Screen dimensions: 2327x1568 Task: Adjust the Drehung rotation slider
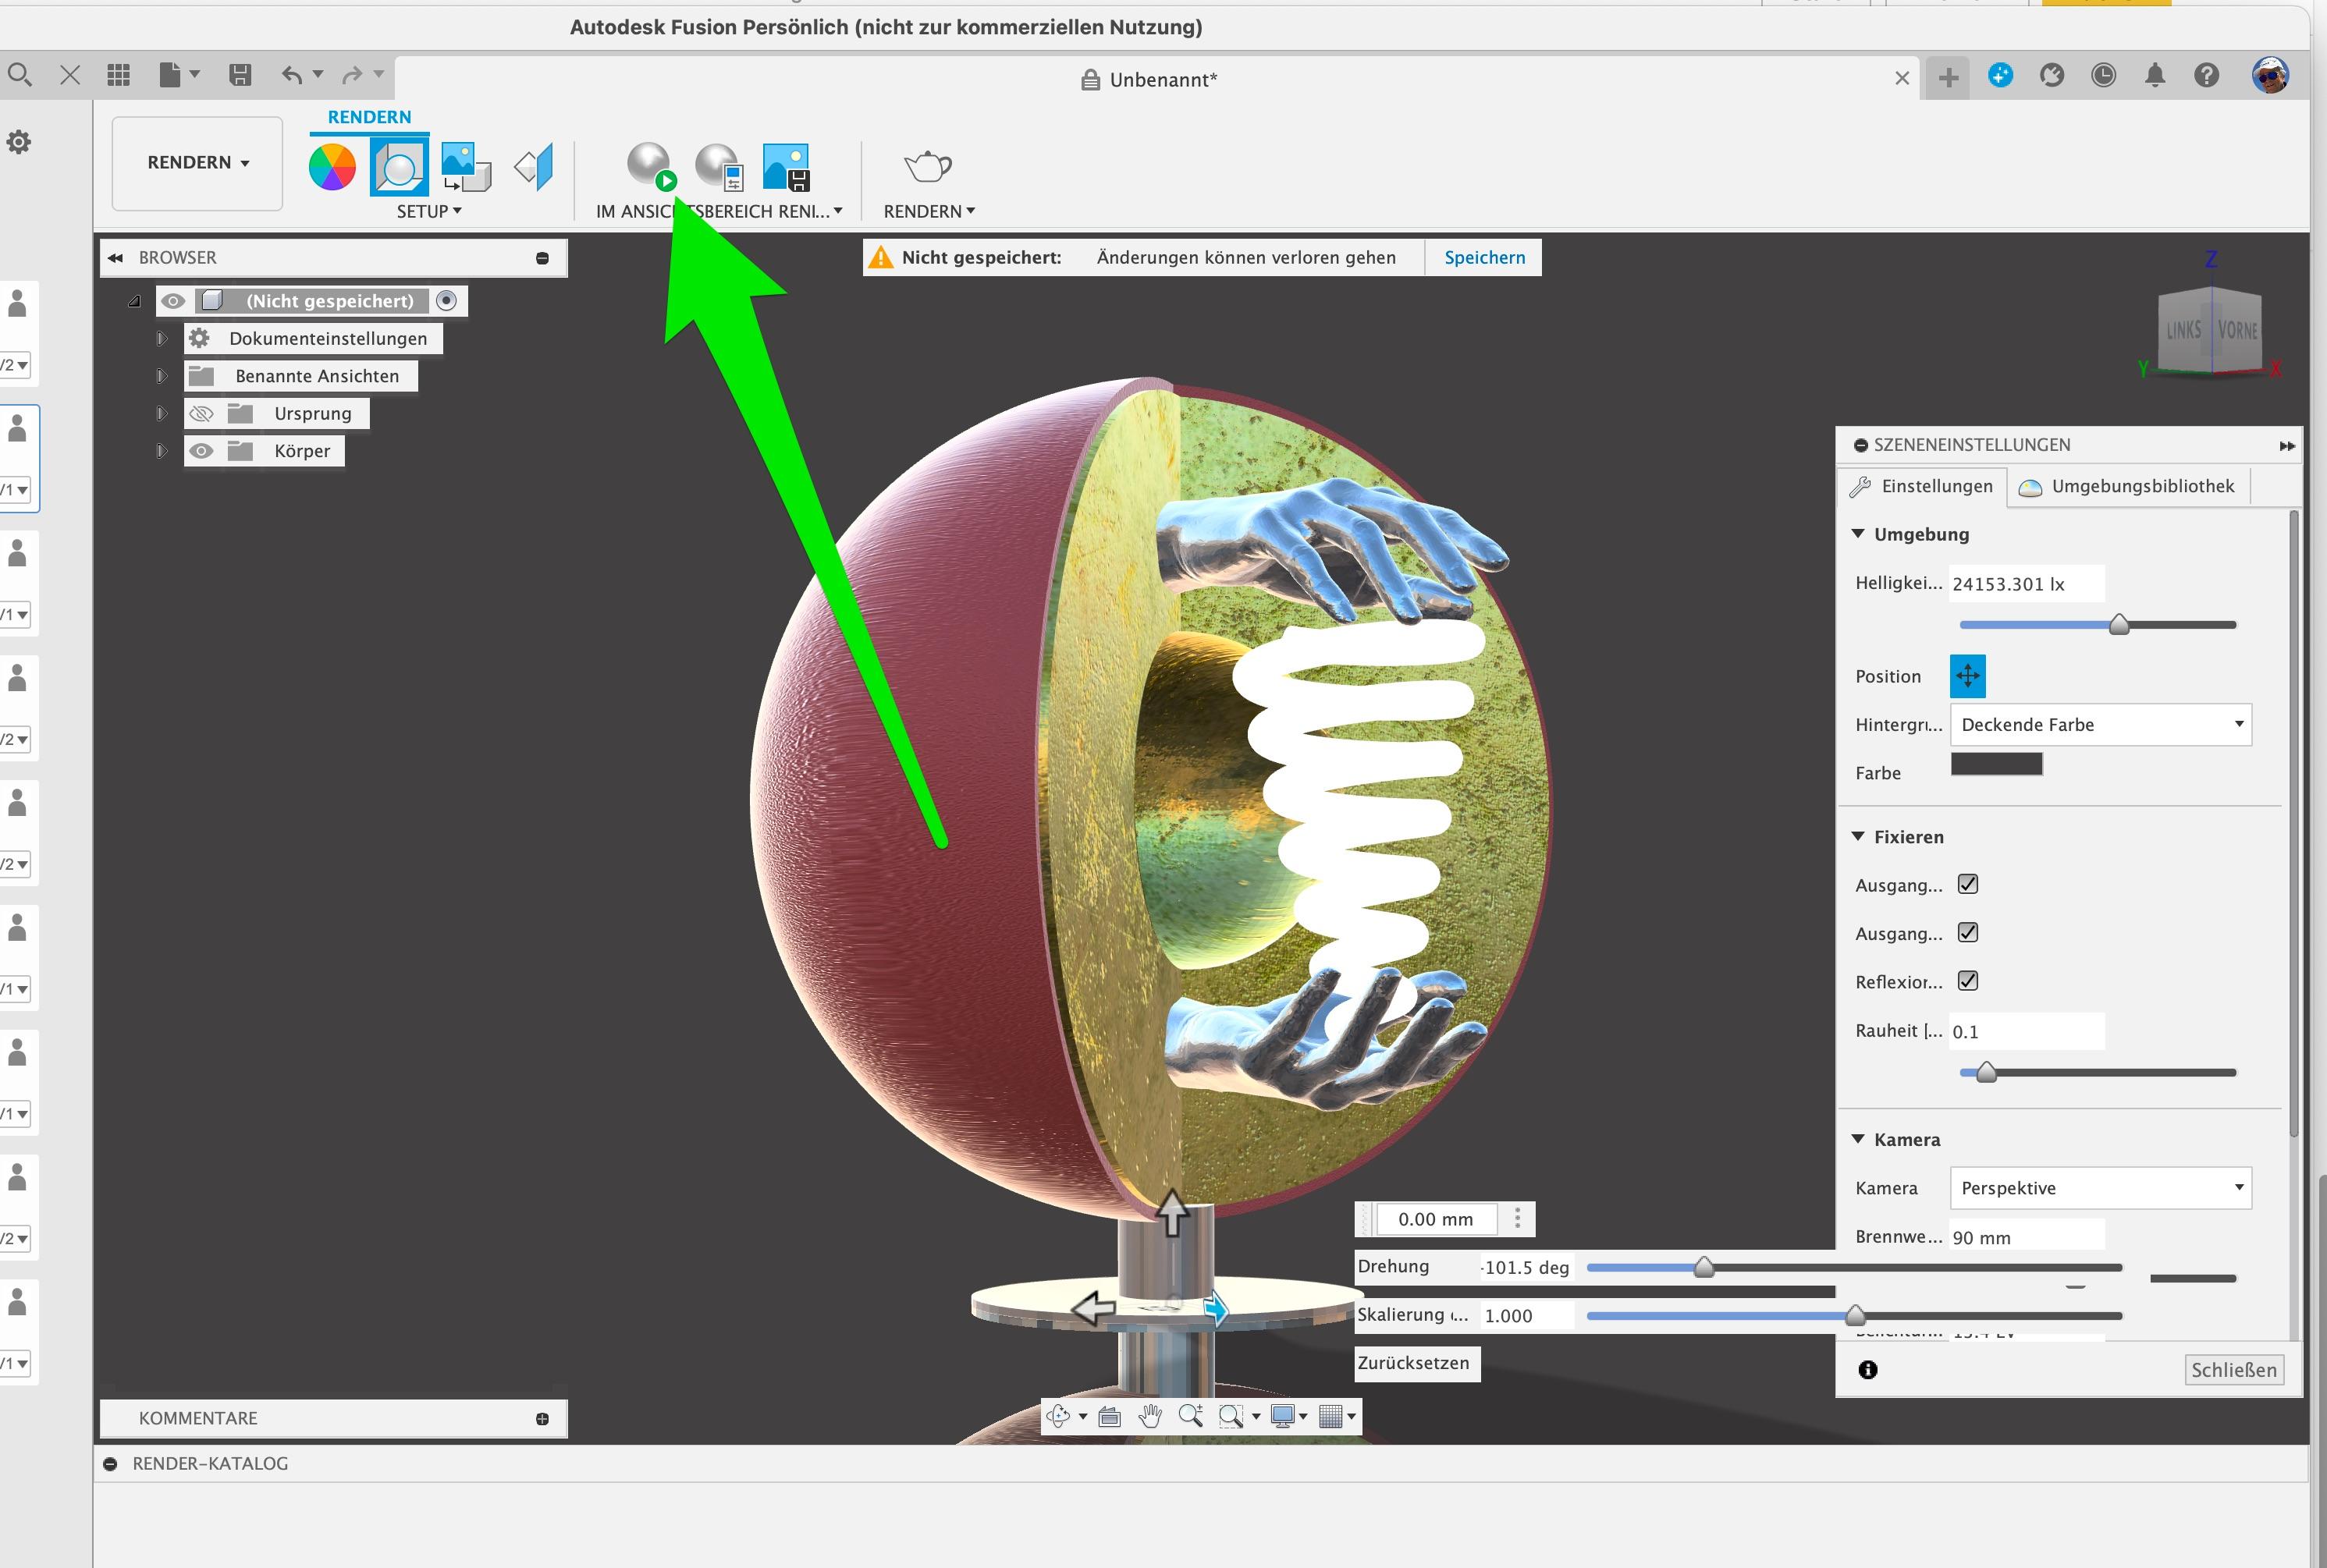pos(1704,1267)
